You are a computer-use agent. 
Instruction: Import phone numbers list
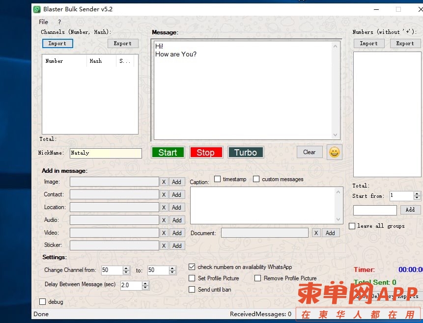(369, 43)
